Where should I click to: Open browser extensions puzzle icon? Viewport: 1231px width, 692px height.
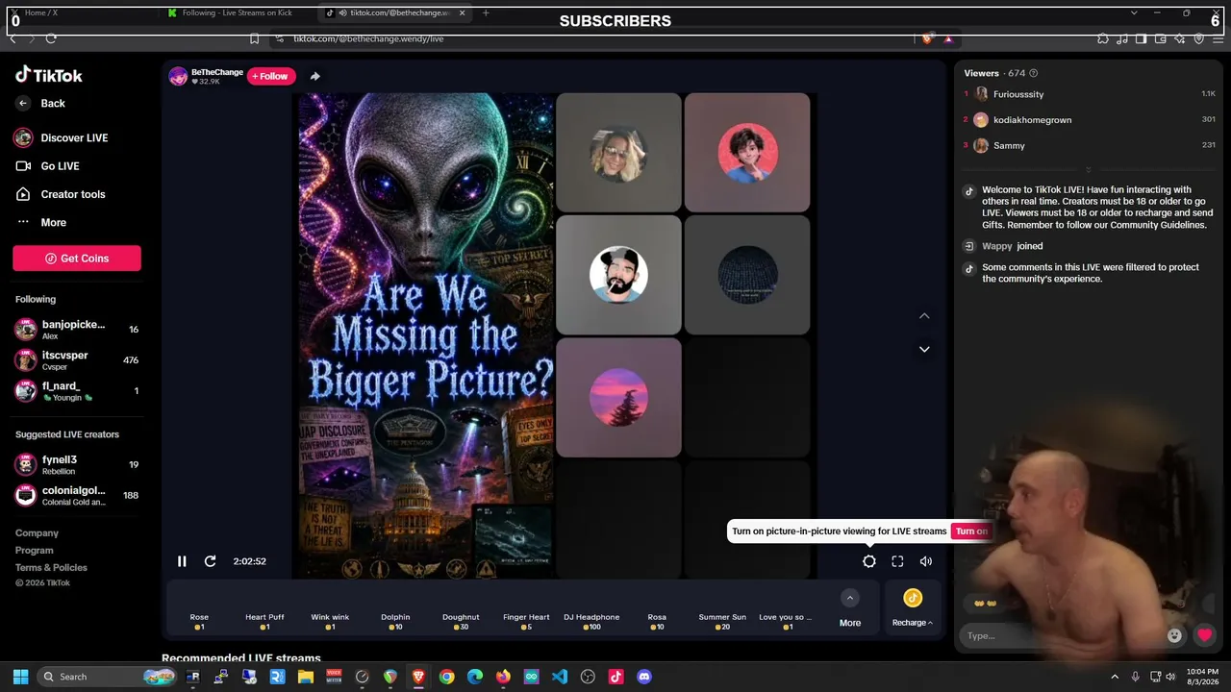(x=1102, y=38)
